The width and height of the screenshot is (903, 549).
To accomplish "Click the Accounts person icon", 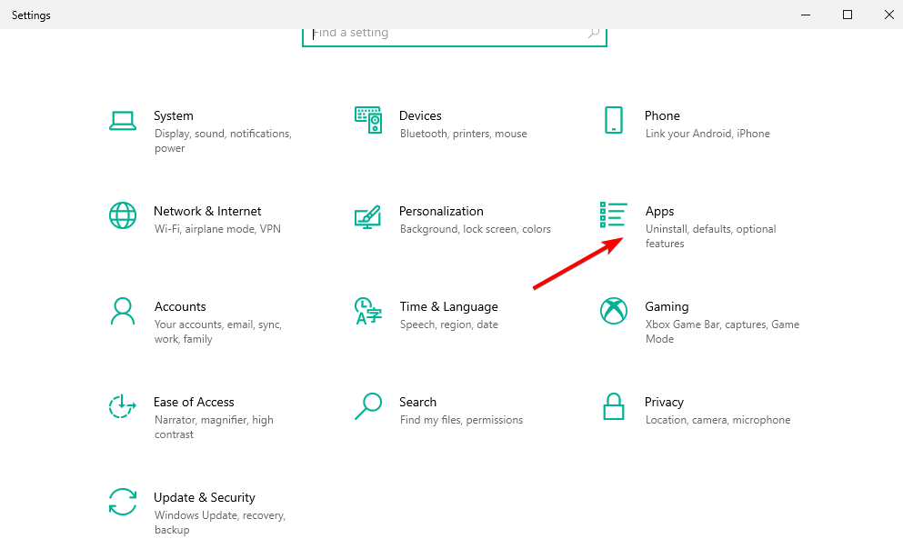I will [x=123, y=311].
